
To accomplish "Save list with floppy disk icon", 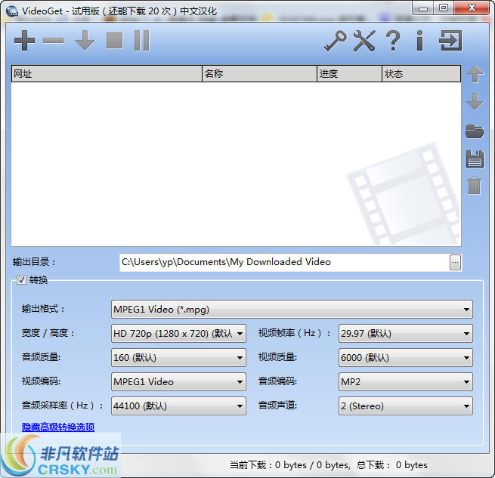I will pyautogui.click(x=475, y=159).
